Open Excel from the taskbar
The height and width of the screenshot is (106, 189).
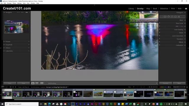pos(131,104)
